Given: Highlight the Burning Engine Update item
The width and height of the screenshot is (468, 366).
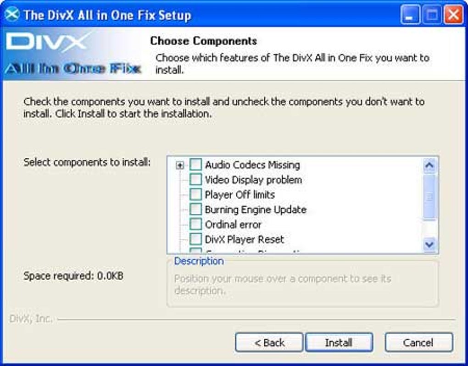Looking at the screenshot, I should tap(256, 210).
